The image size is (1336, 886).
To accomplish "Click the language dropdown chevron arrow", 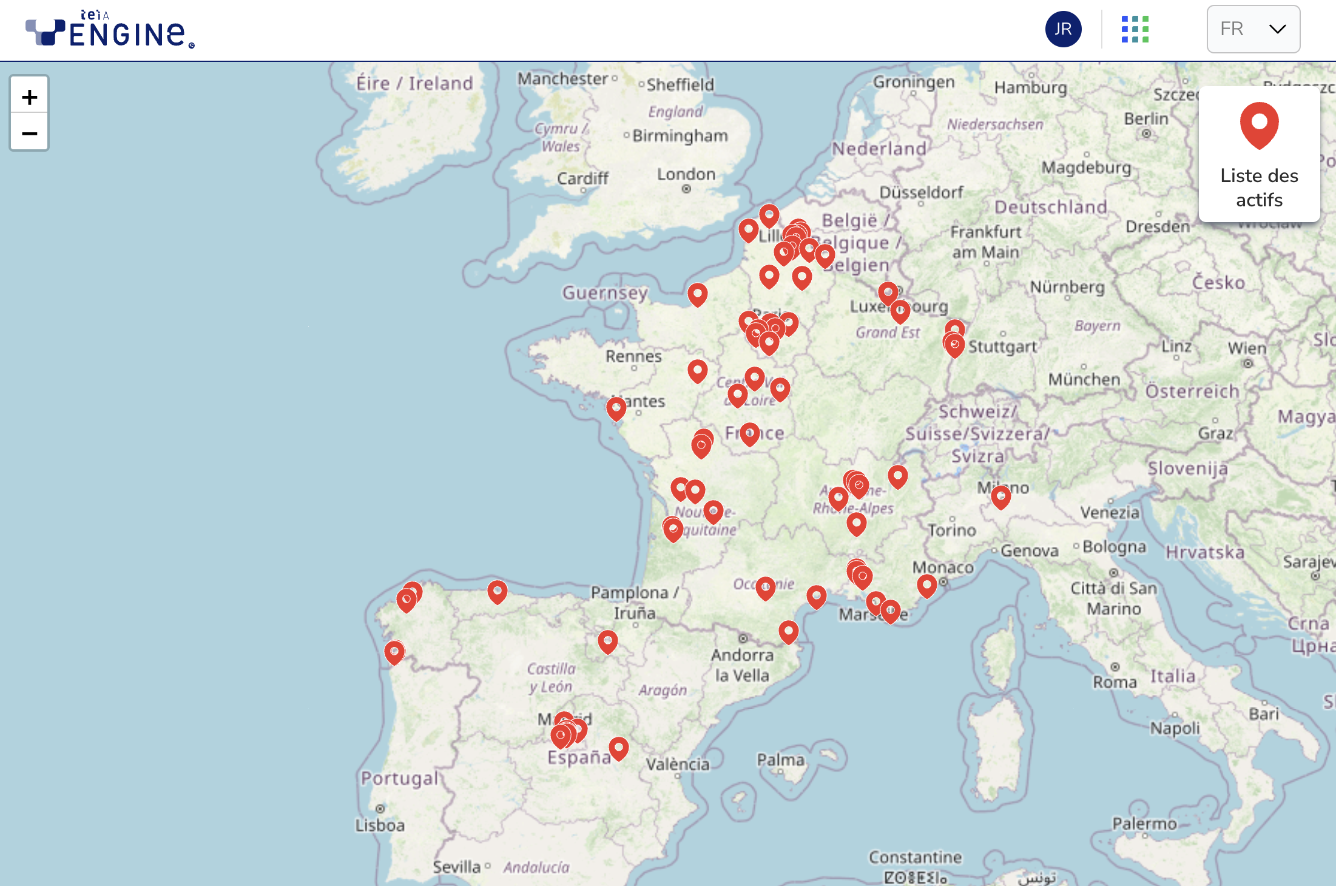I will click(x=1277, y=29).
